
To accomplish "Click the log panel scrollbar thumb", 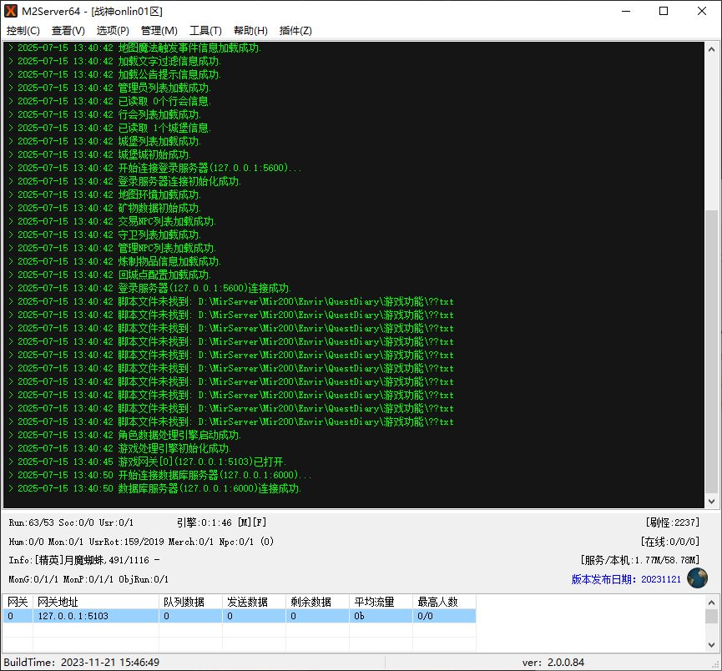I will coord(711,351).
